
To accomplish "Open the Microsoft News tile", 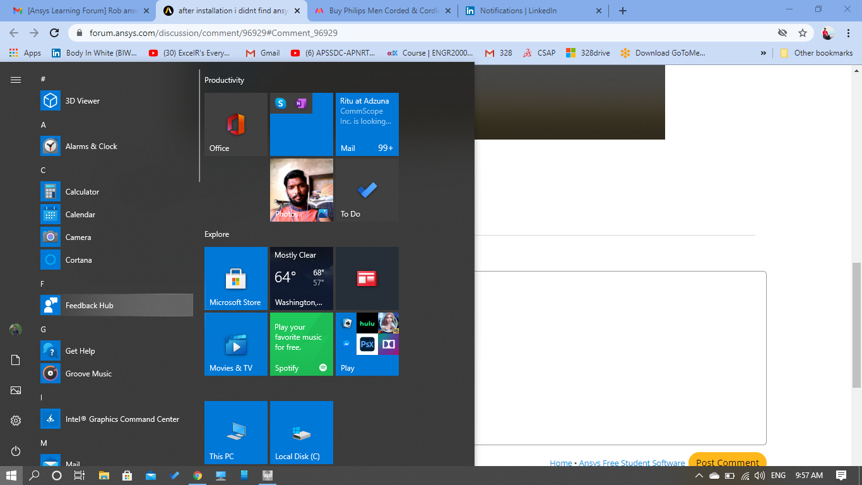I will [367, 278].
